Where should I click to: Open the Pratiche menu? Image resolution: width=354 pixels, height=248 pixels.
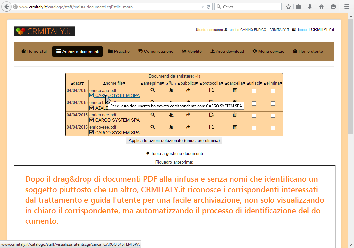pos(119,51)
